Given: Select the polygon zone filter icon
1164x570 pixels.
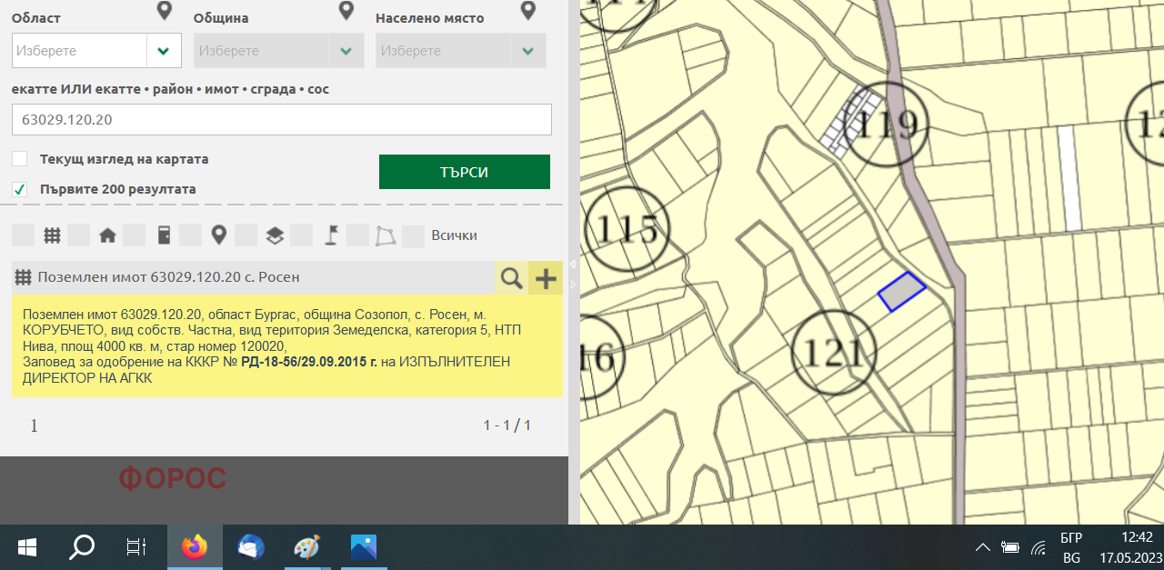Looking at the screenshot, I should click(x=385, y=235).
